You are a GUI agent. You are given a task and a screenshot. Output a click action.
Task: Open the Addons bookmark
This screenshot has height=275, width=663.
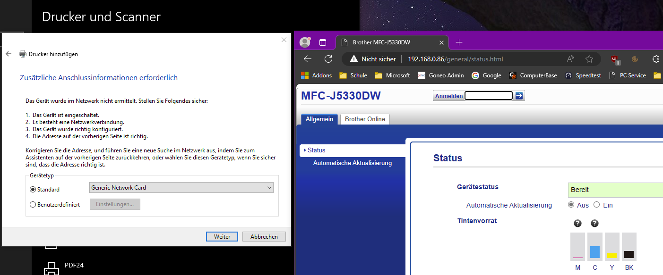point(317,75)
